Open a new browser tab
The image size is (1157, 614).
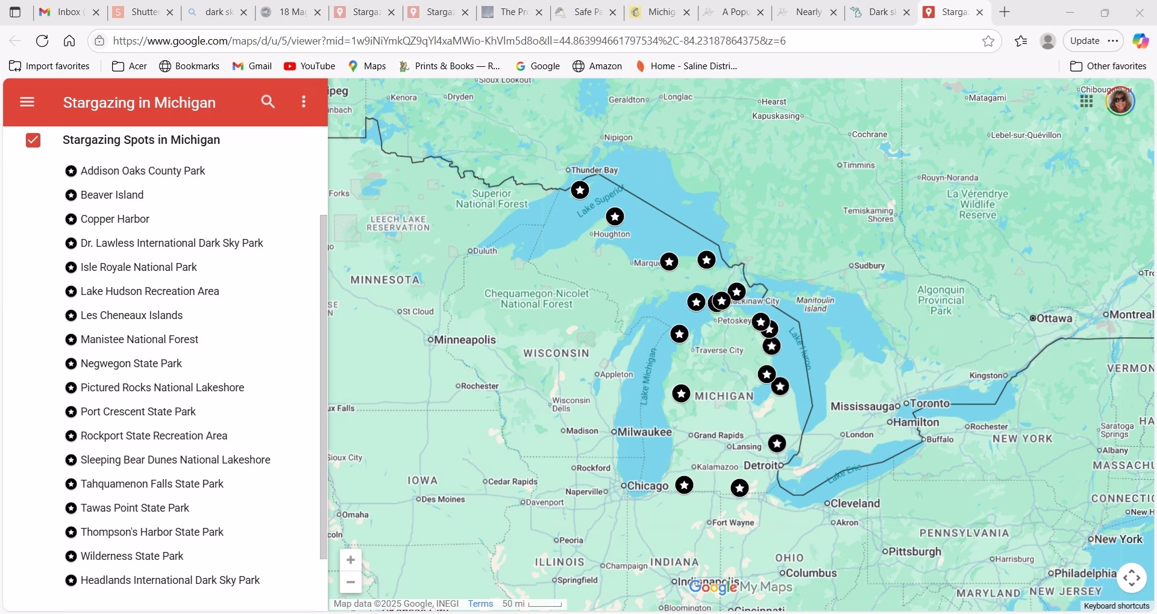(x=1004, y=12)
